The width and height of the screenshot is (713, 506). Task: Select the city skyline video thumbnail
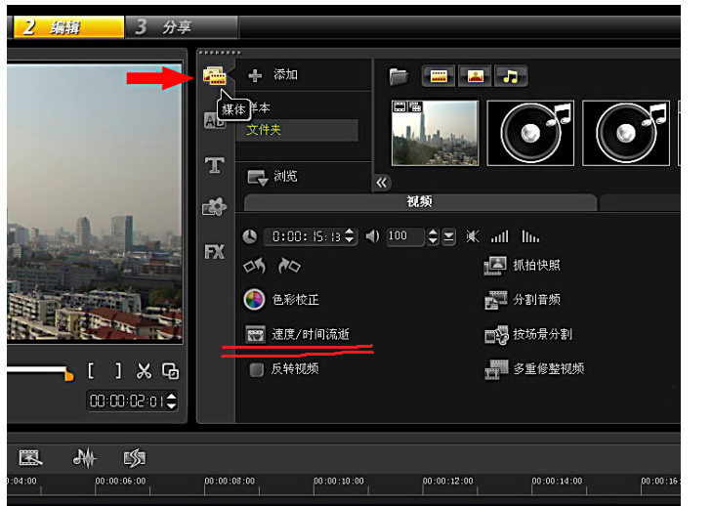435,133
